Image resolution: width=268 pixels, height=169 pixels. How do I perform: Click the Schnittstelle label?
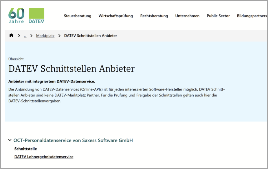tap(26, 149)
